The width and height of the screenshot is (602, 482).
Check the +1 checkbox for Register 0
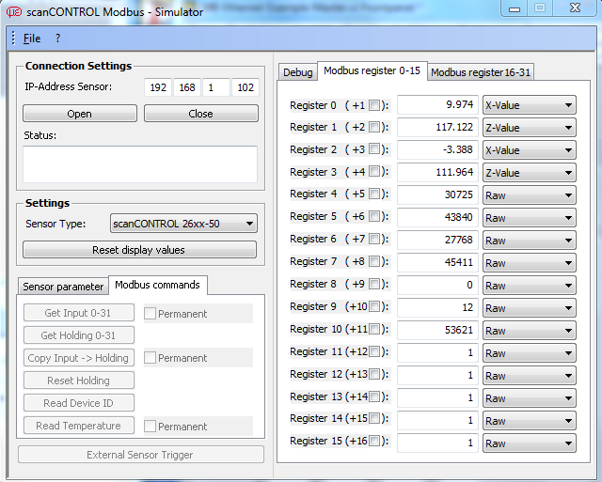pyautogui.click(x=374, y=105)
